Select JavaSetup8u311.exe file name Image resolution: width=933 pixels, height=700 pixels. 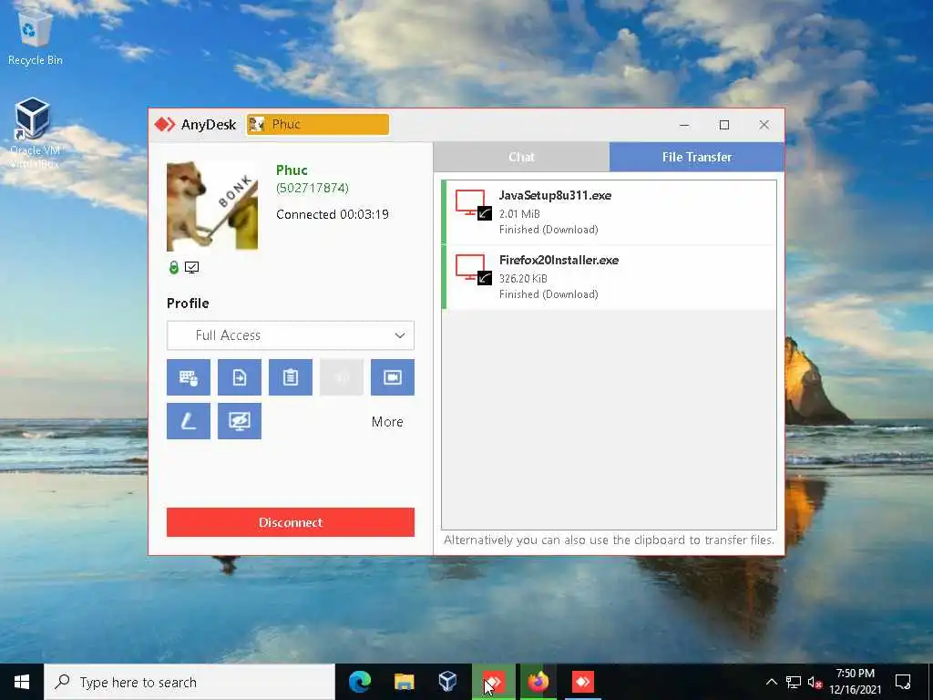coord(555,195)
